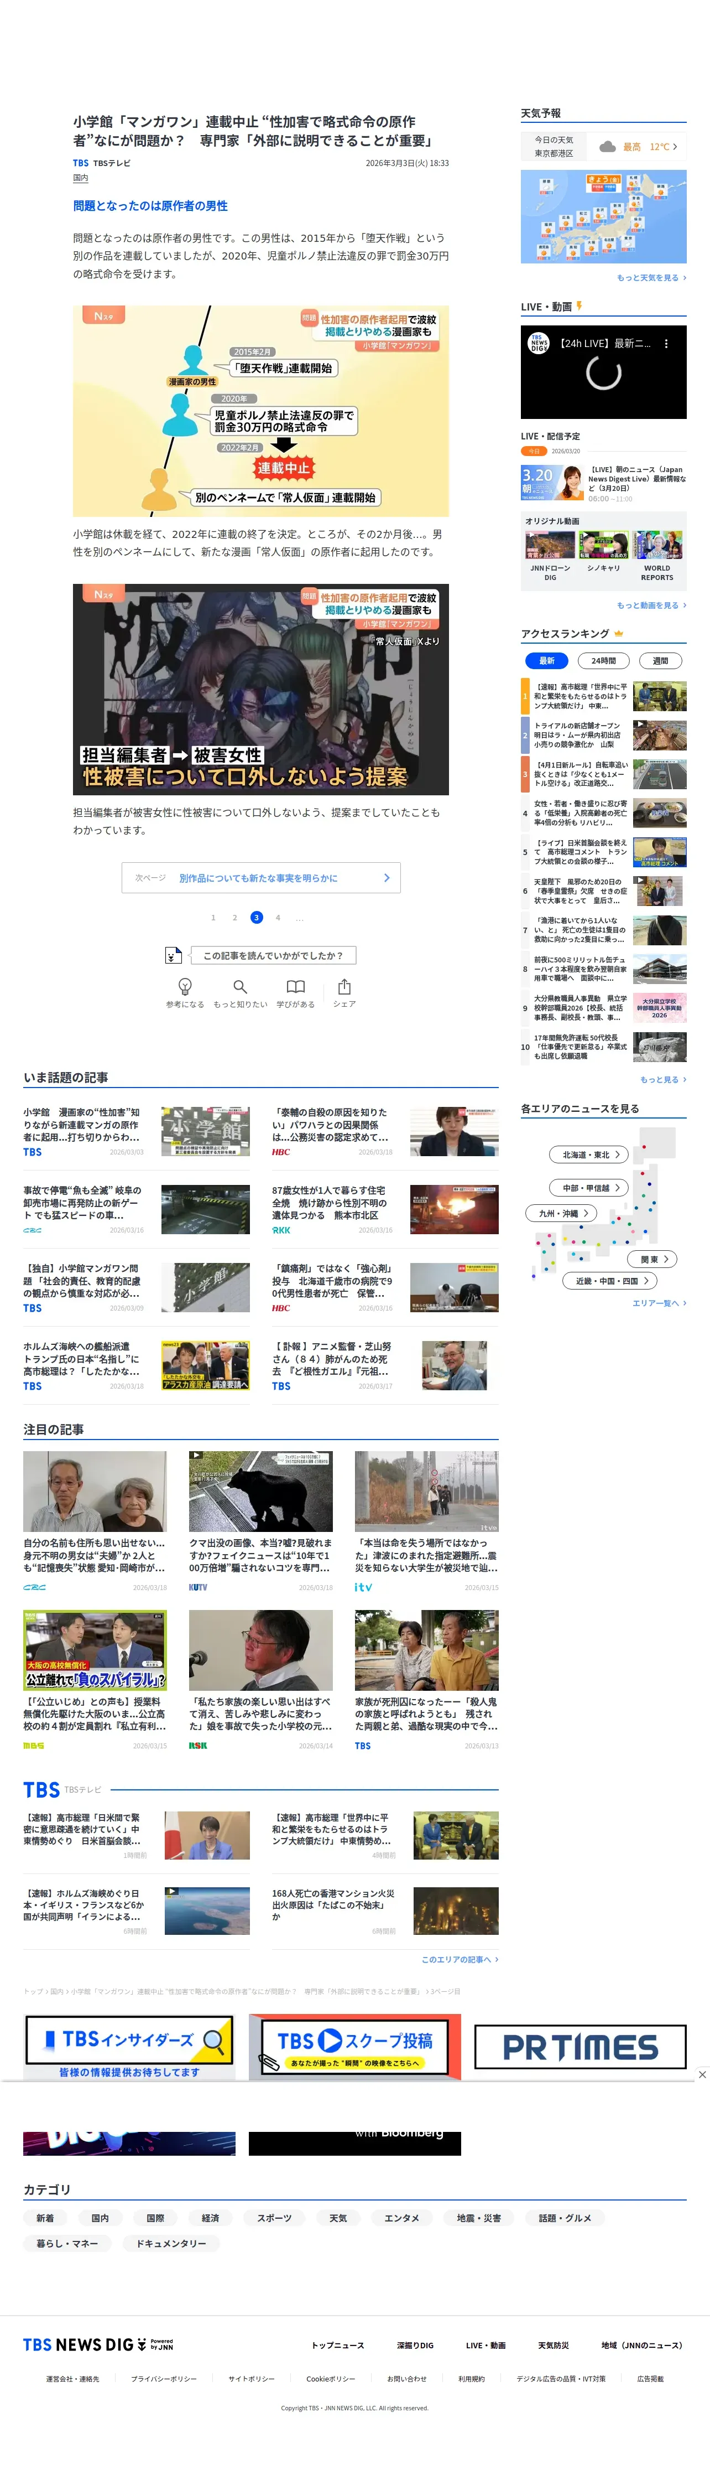710x2485 pixels.
Task: Click the PR TIMES banner
Action: 580,2046
